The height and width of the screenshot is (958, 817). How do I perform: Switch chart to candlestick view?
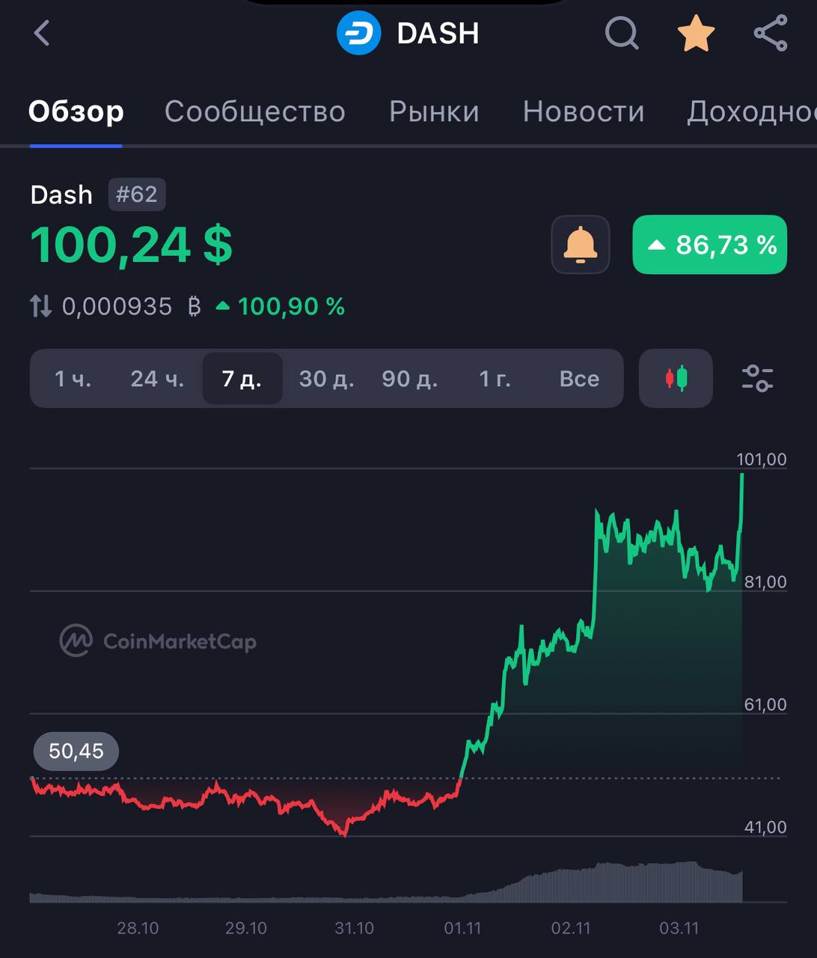675,379
